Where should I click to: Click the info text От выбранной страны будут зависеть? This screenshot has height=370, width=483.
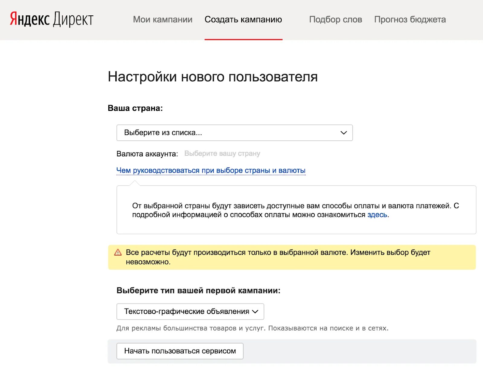point(296,210)
